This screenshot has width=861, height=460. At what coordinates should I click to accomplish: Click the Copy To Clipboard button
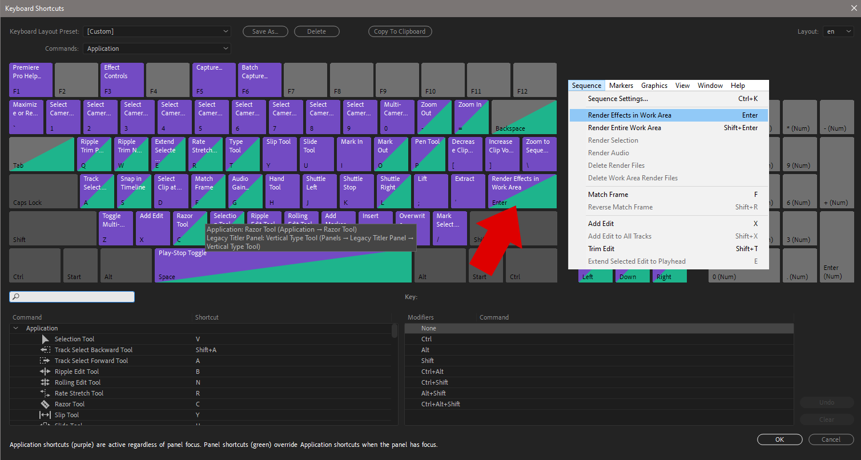(400, 31)
